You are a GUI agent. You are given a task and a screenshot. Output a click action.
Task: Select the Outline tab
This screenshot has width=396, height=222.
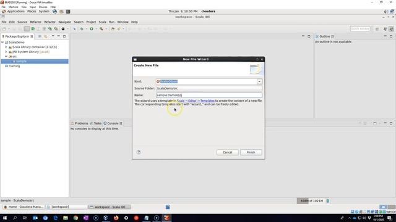pyautogui.click(x=324, y=36)
